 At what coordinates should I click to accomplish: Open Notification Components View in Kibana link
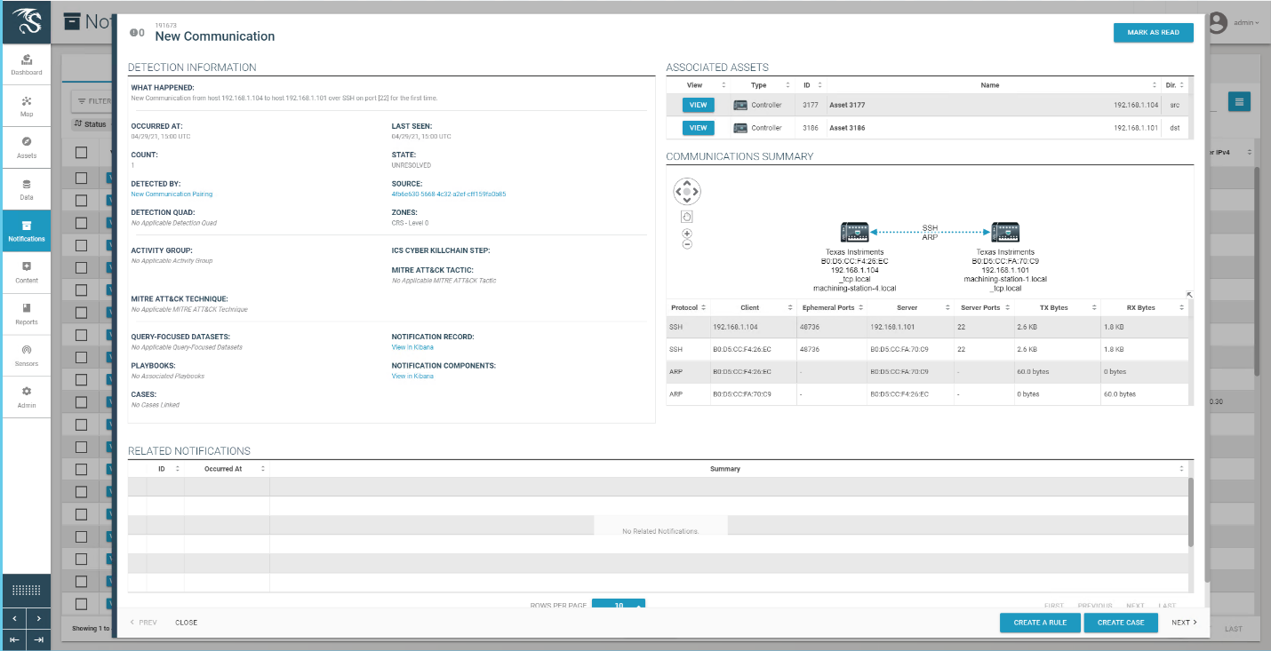click(412, 377)
